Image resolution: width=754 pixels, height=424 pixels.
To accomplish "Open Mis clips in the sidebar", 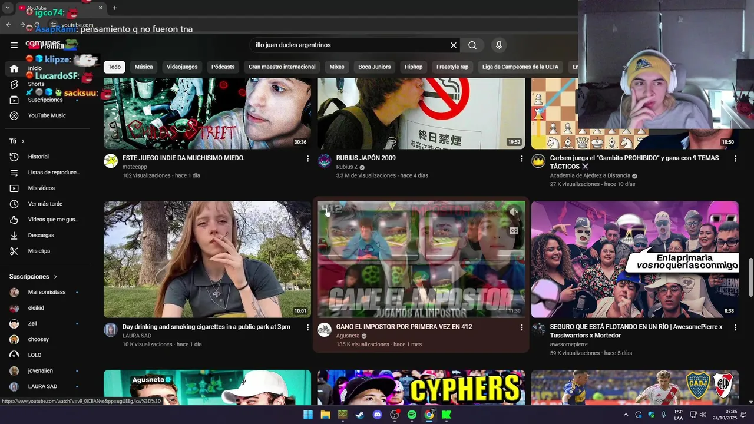I will click(x=47, y=251).
